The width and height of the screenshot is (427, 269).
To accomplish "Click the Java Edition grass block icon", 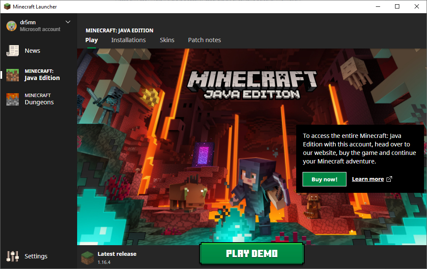I will coord(12,75).
